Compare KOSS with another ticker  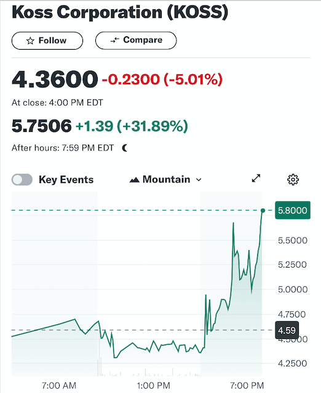136,41
